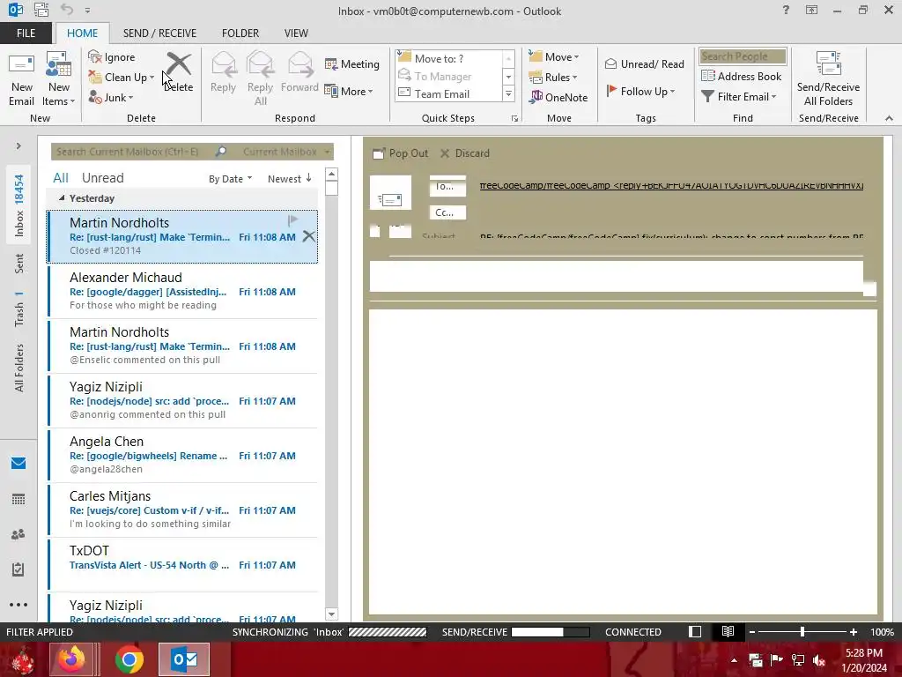This screenshot has width=902, height=677.
Task: Pop Out the reply draft
Action: pos(401,153)
